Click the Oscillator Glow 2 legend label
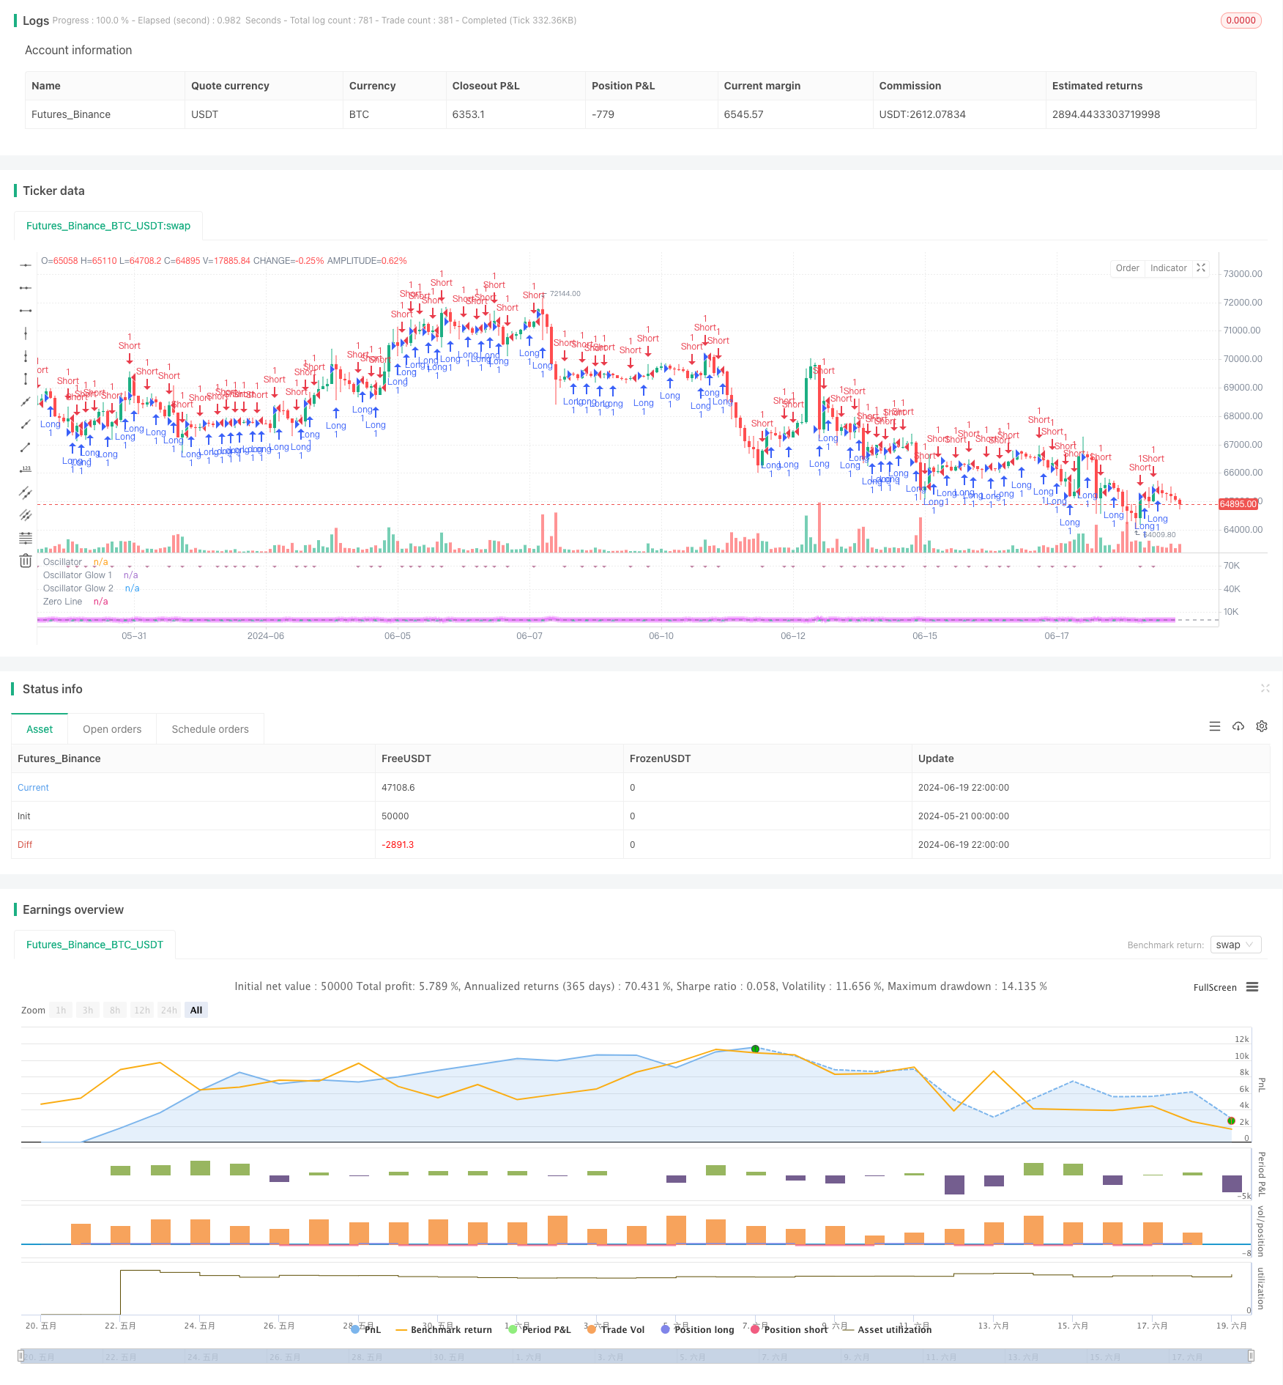 point(78,588)
